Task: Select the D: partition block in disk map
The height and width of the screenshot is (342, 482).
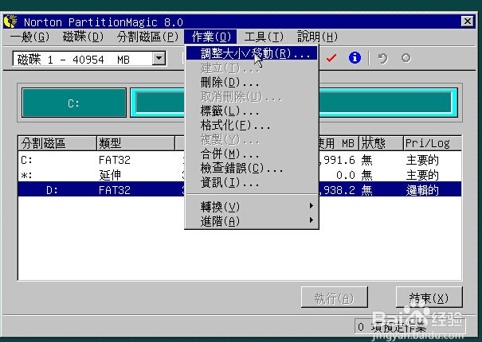Action: click(x=294, y=103)
